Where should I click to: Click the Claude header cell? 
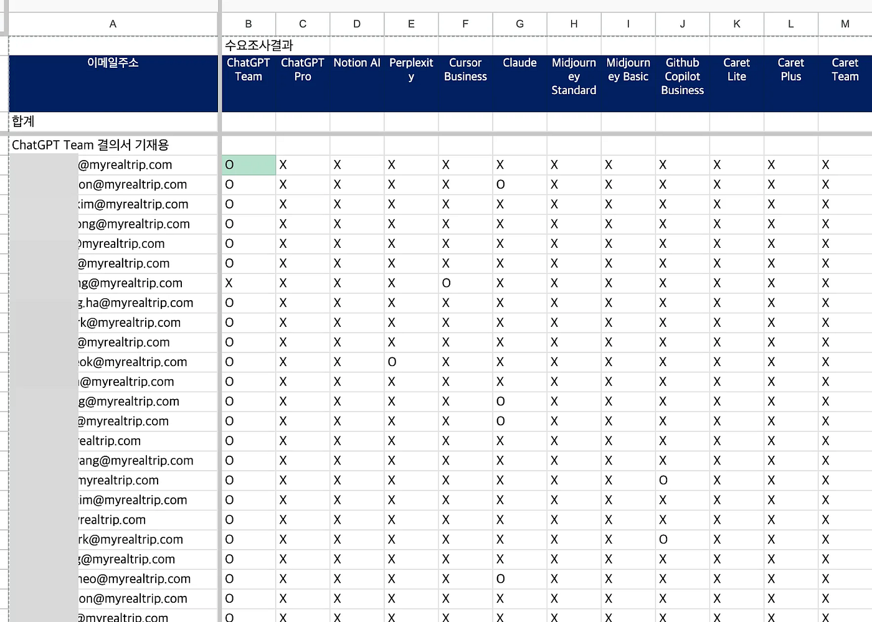point(519,83)
